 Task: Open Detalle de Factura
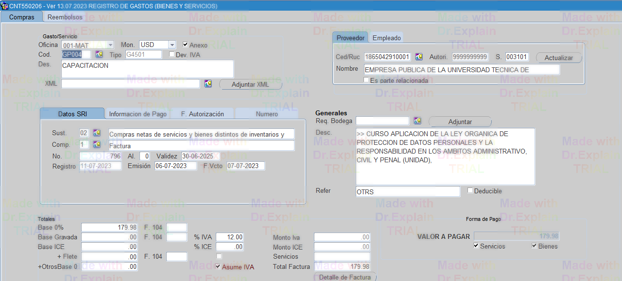point(345,278)
